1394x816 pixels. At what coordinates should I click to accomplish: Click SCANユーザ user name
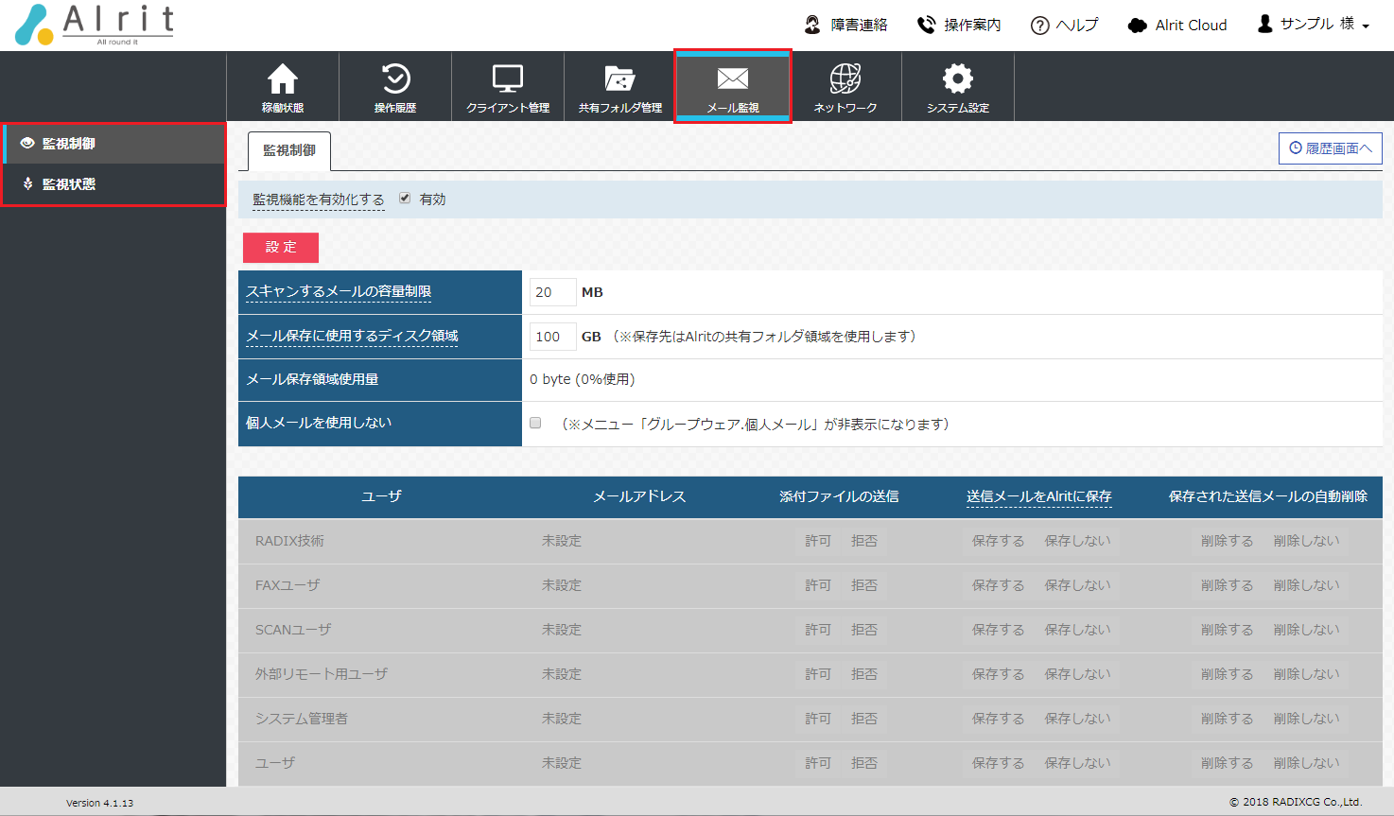(x=293, y=630)
